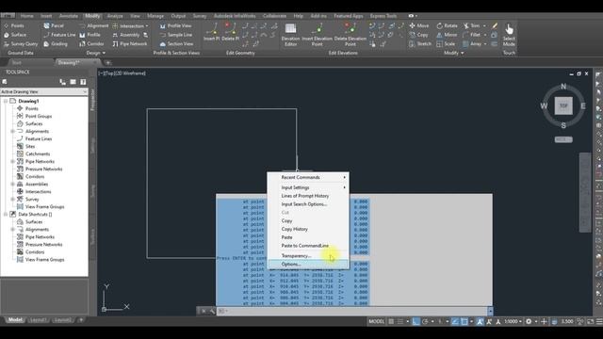Expand the Pipe Networks node under Drawing1

click(x=12, y=161)
